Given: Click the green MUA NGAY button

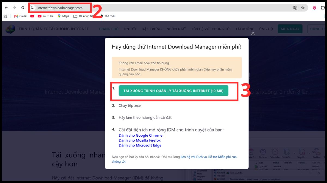Looking at the screenshot, I should (x=290, y=29).
